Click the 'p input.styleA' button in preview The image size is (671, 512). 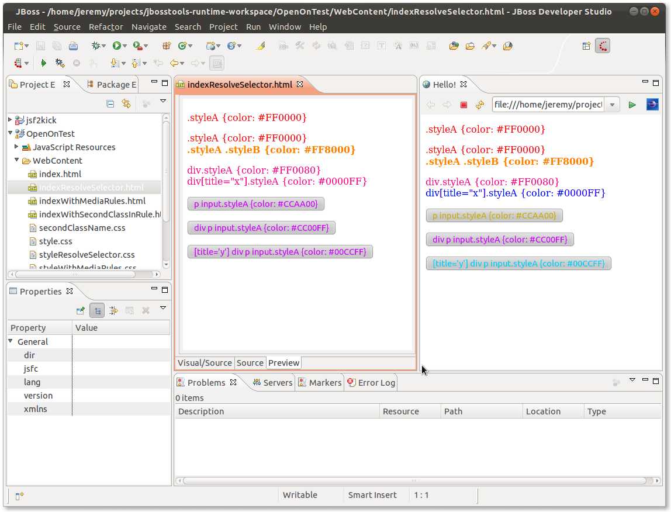point(256,203)
